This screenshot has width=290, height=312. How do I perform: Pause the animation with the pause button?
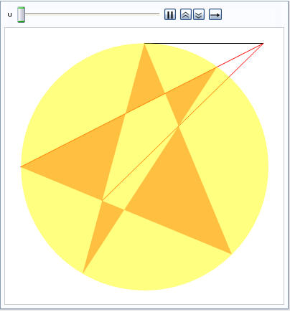point(170,14)
